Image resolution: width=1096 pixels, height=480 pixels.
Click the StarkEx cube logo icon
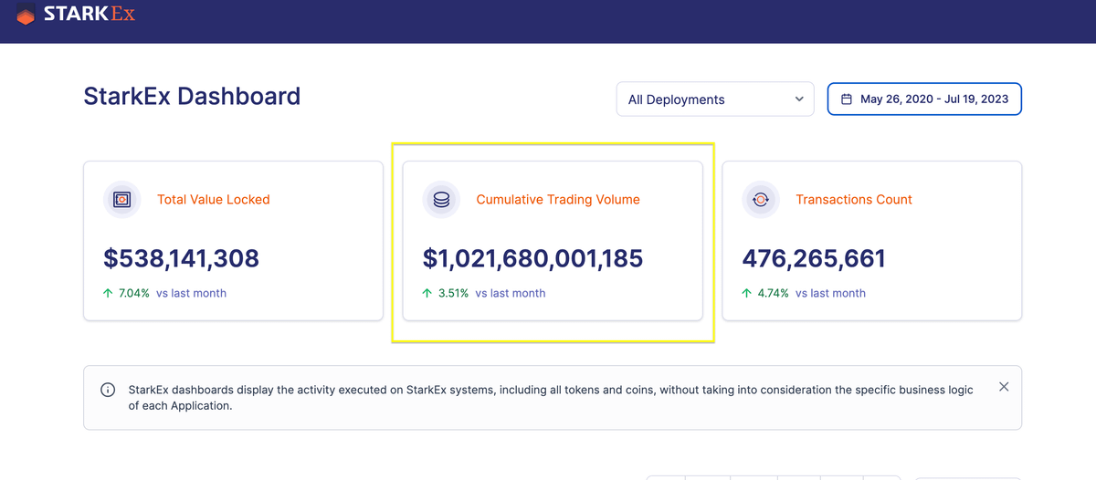pos(26,15)
